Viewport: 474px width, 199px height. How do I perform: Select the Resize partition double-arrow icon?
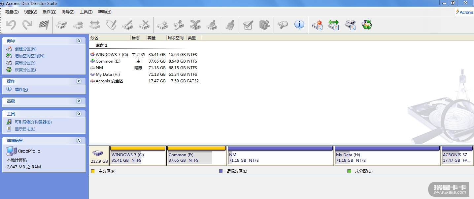coord(95,25)
